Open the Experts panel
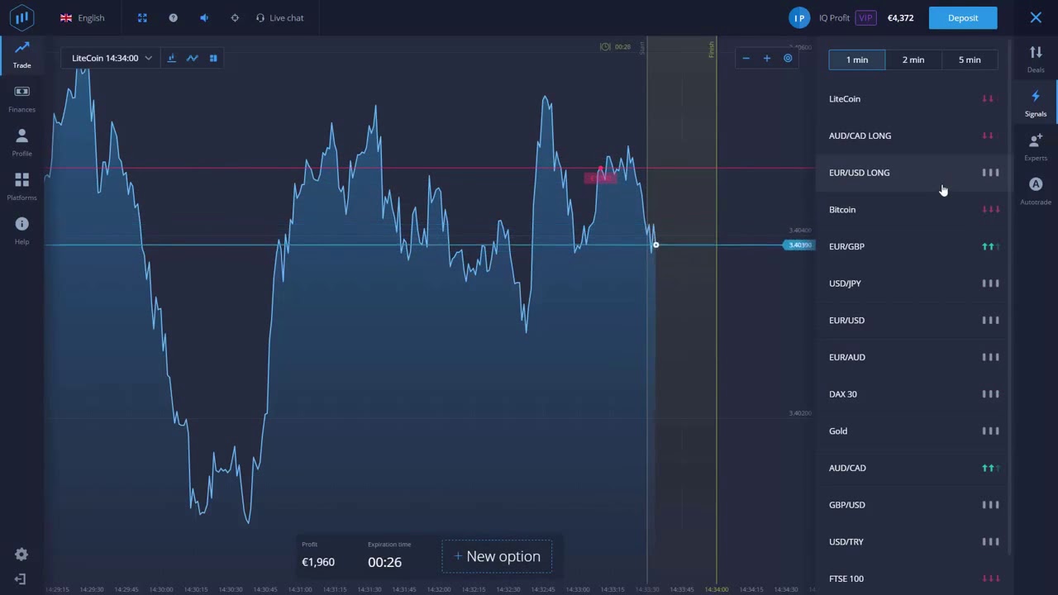 [1036, 147]
